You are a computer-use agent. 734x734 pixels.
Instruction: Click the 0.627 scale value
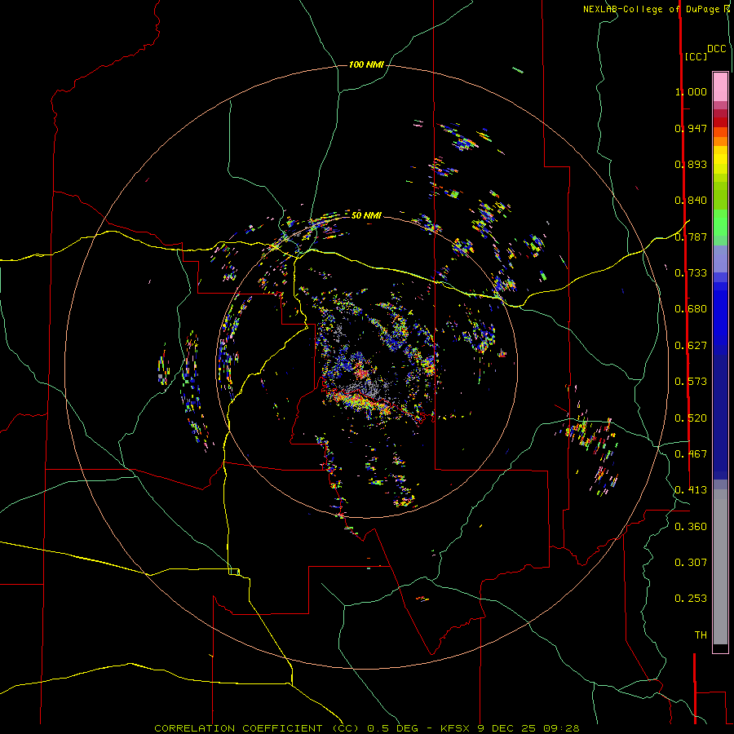[691, 346]
